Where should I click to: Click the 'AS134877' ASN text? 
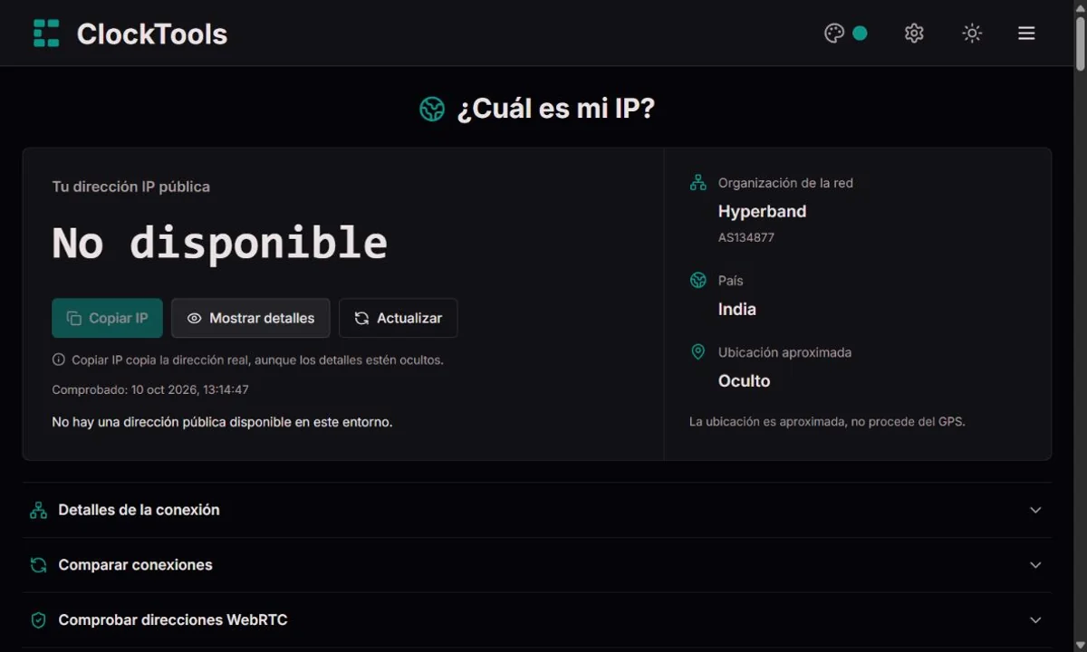coord(746,237)
